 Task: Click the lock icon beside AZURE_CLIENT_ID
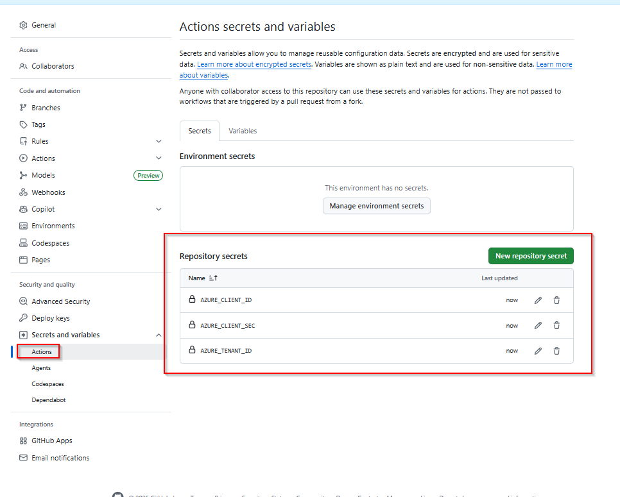192,299
